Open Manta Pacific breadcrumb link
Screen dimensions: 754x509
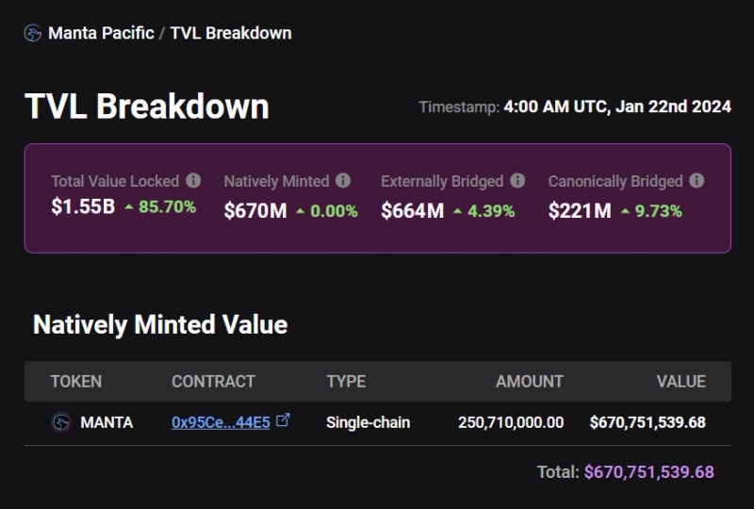101,33
